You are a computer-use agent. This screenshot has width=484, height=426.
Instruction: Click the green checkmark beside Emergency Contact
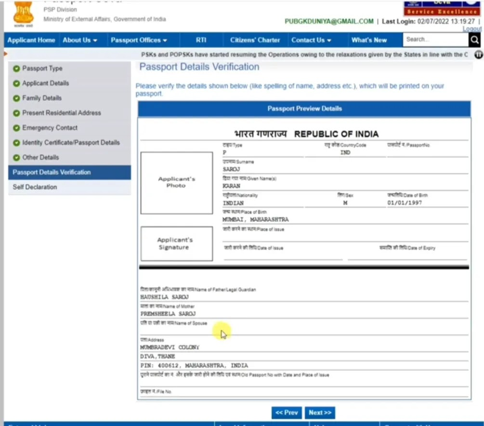17,127
